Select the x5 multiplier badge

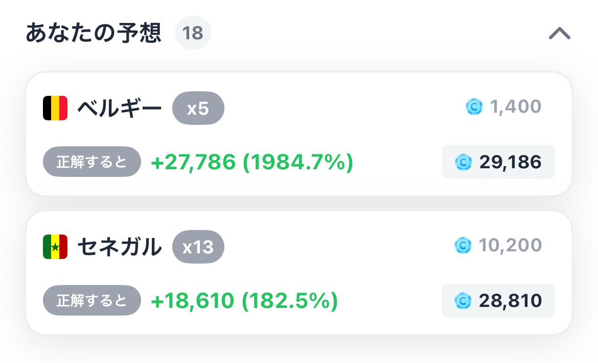(198, 108)
